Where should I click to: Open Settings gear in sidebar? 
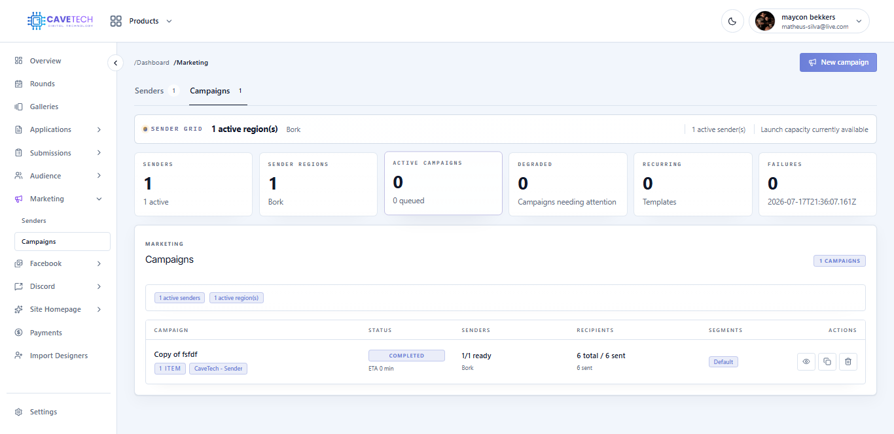(x=18, y=412)
